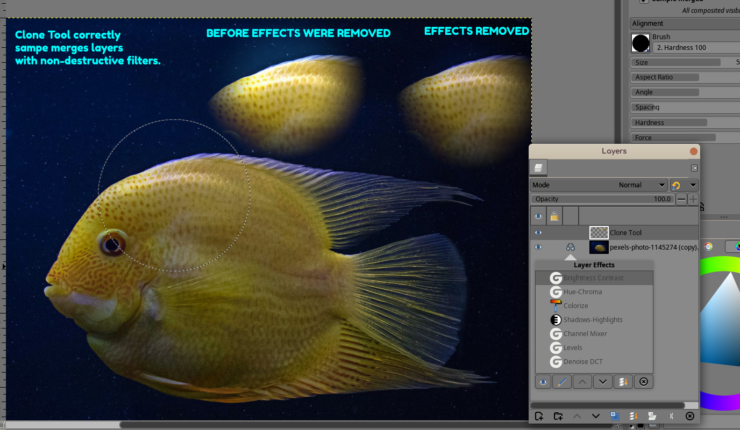Image resolution: width=740 pixels, height=430 pixels.
Task: Toggle visibility of the selected layer effect
Action: [543, 382]
